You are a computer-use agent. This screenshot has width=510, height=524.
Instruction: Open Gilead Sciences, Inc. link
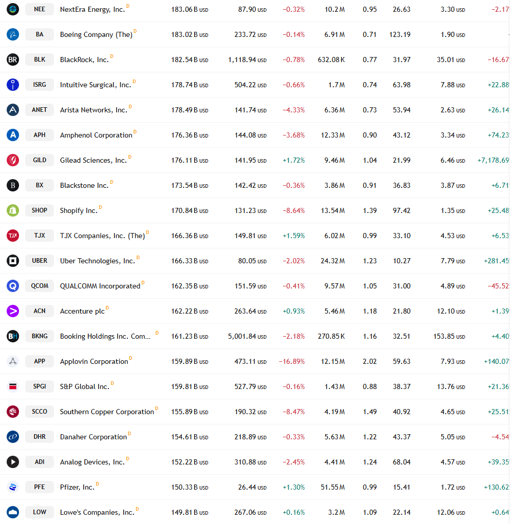coord(93,161)
